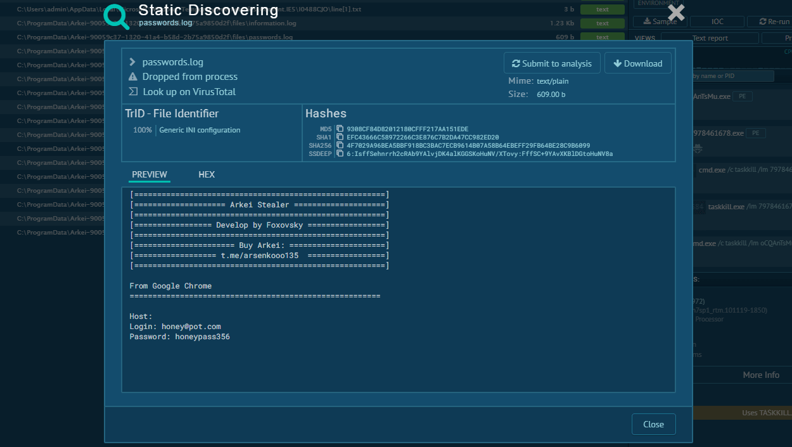This screenshot has height=447, width=792.
Task: Select the PREVIEW tab
Action: [x=150, y=174]
